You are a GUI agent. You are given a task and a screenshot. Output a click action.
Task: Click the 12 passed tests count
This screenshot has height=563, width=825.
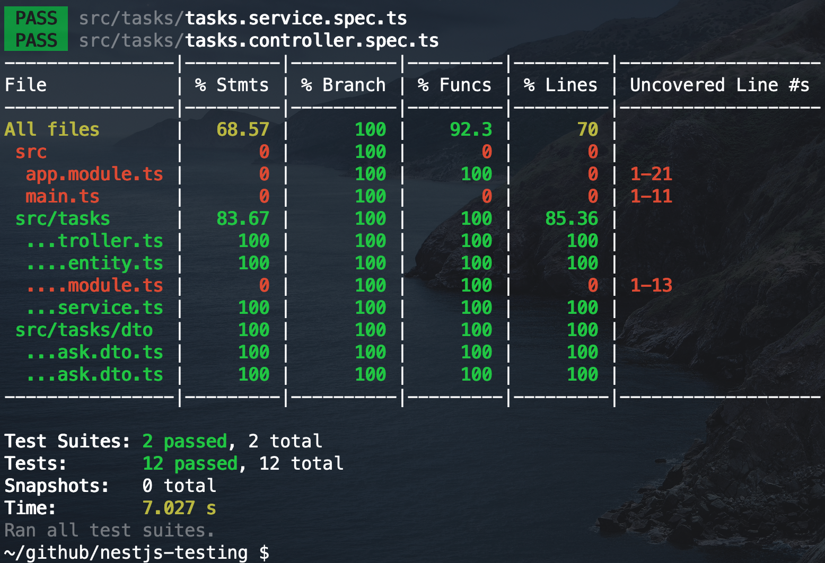[x=190, y=464]
